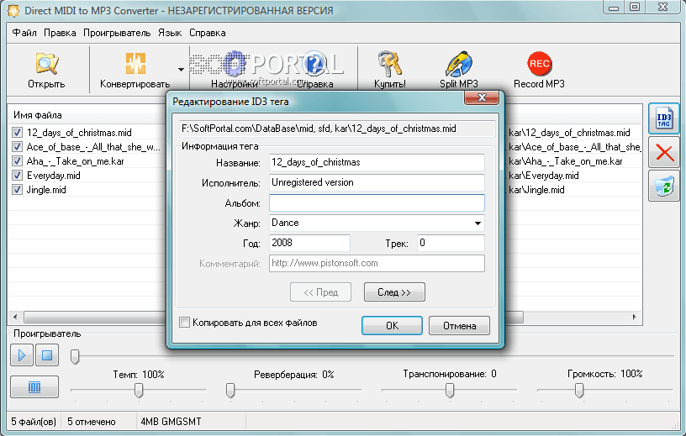Remove file with red X icon
The height and width of the screenshot is (436, 686).
[663, 153]
